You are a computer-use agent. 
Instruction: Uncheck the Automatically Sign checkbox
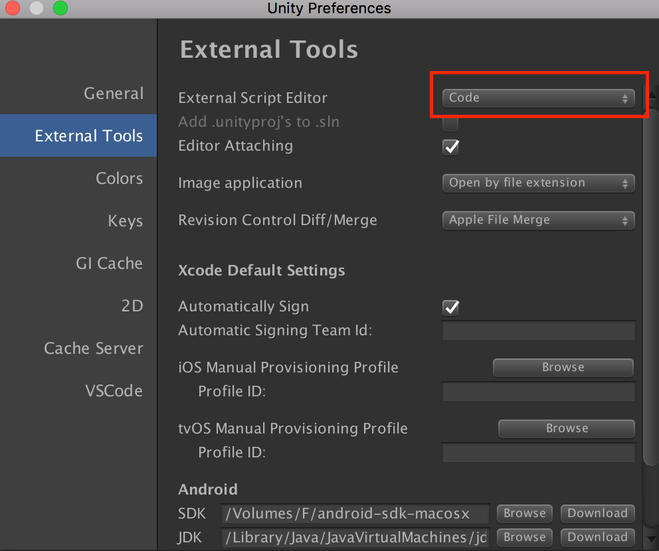click(x=451, y=307)
